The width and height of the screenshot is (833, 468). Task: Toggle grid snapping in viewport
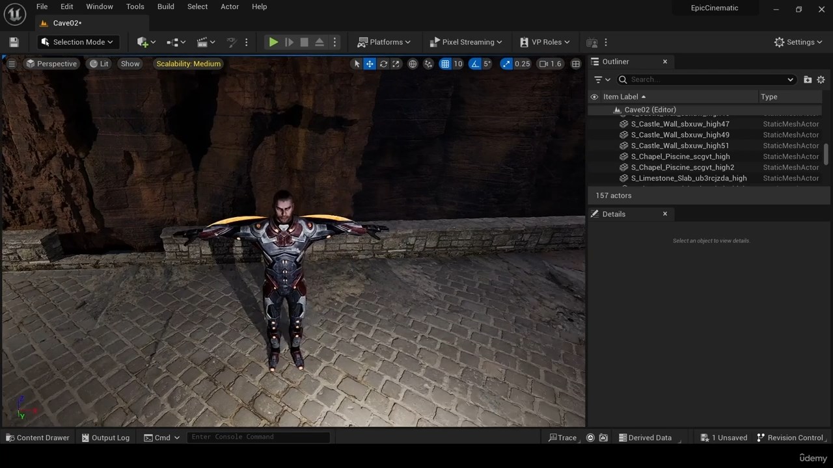click(x=445, y=64)
